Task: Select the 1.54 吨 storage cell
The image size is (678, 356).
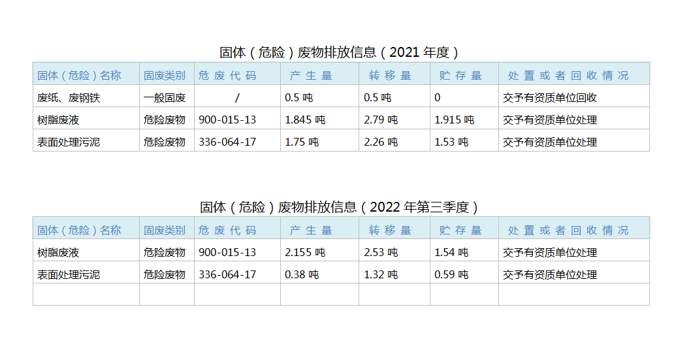Action: (451, 252)
